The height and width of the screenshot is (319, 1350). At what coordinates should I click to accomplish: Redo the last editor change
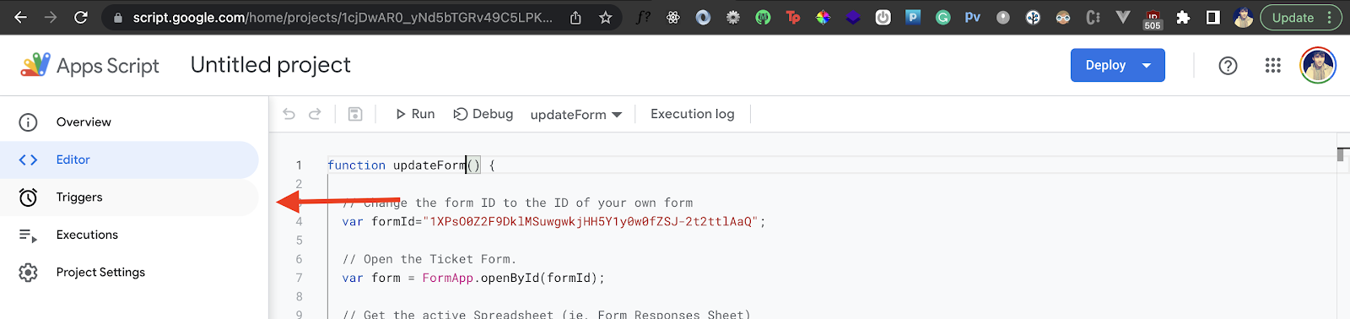[x=315, y=114]
